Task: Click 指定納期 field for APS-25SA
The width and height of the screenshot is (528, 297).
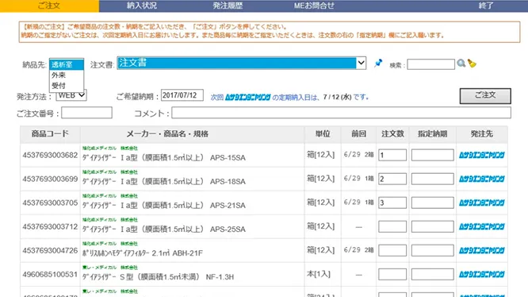Action: pyautogui.click(x=433, y=226)
